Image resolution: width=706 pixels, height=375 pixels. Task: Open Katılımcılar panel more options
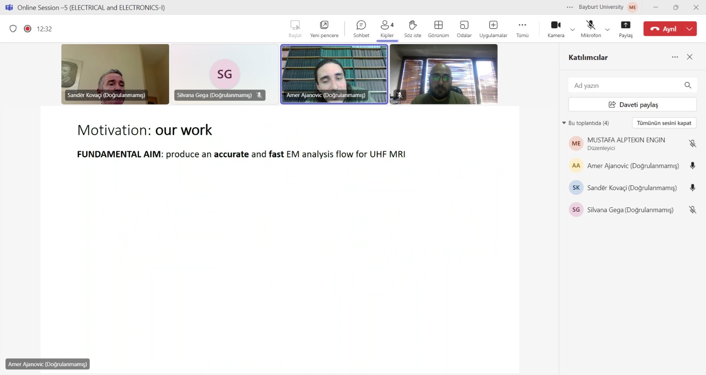click(675, 57)
